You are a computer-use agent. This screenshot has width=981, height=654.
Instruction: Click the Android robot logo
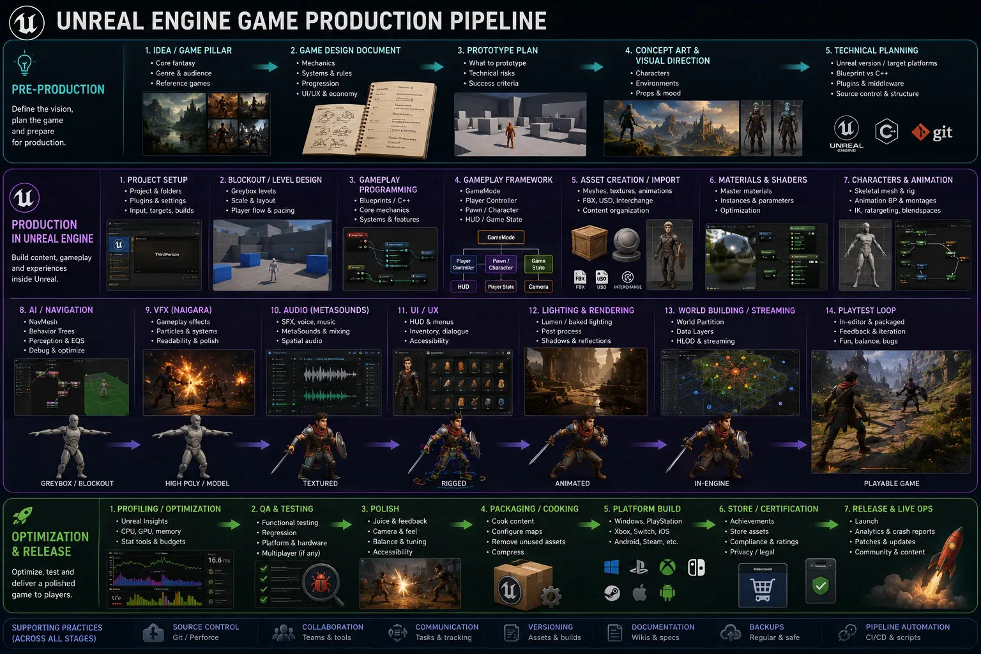point(667,593)
